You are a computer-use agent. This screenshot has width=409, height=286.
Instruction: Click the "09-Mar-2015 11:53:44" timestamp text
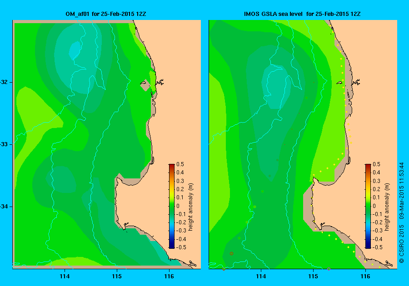tap(402, 191)
